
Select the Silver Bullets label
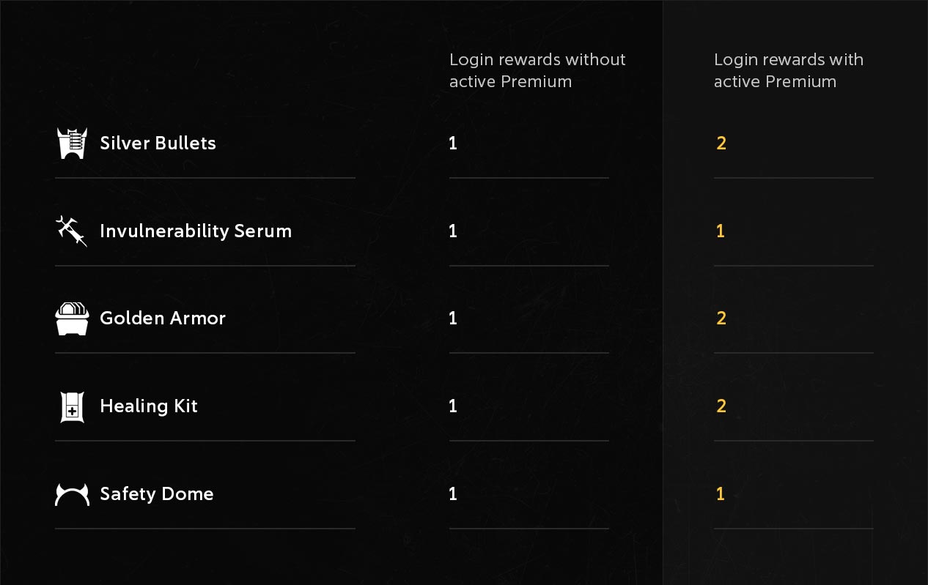pos(158,143)
